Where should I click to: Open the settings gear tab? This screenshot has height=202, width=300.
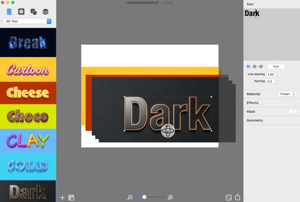click(x=21, y=12)
